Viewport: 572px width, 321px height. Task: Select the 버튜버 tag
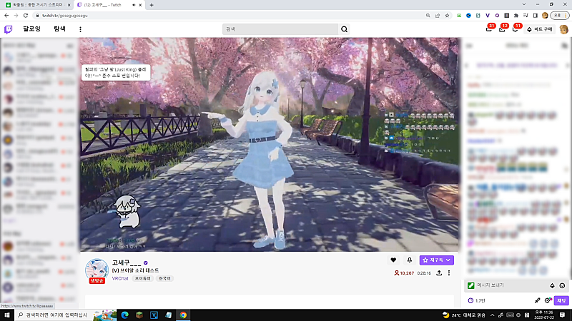coord(142,278)
